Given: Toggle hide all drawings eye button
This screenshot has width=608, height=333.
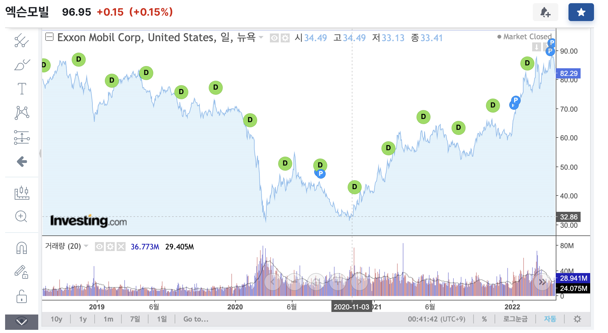Looking at the screenshot, I should pyautogui.click(x=22, y=322).
